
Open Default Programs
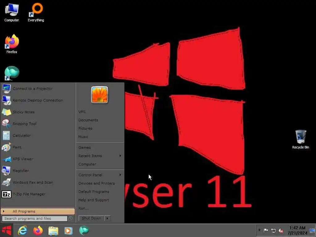(94, 192)
